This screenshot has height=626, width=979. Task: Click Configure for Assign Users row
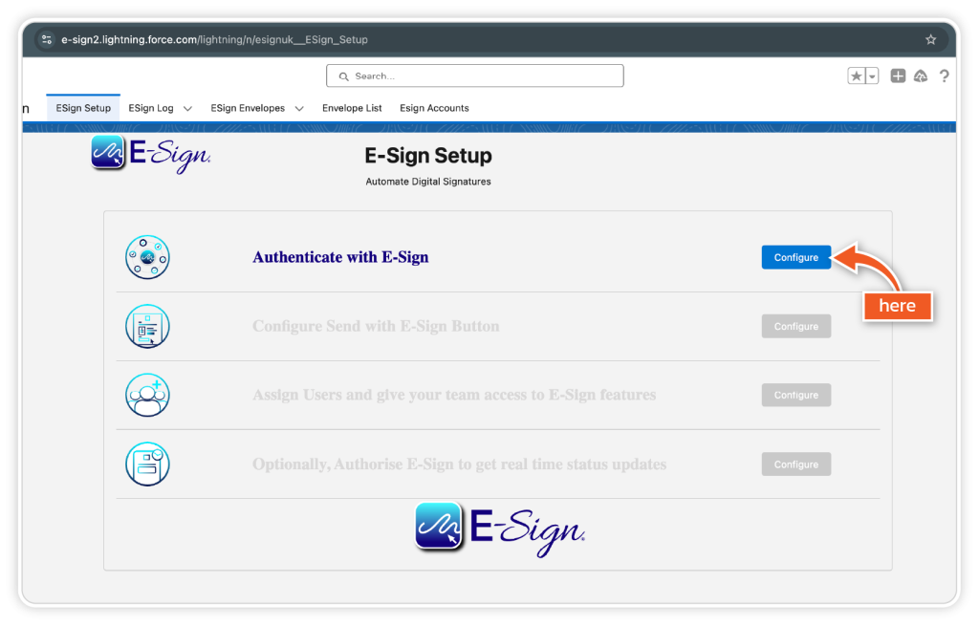795,395
